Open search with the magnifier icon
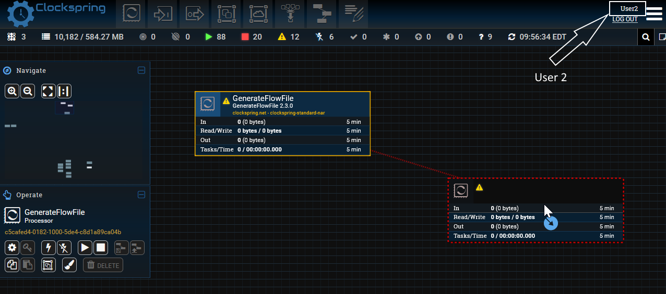 646,37
